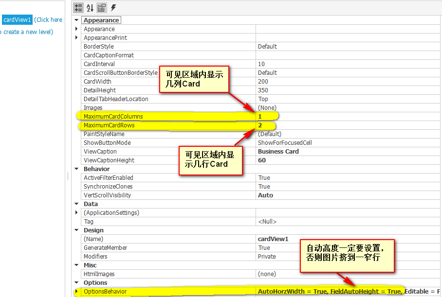Collapse the Appearance category header
Image resolution: width=442 pixels, height=297 pixels.
pos(76,20)
